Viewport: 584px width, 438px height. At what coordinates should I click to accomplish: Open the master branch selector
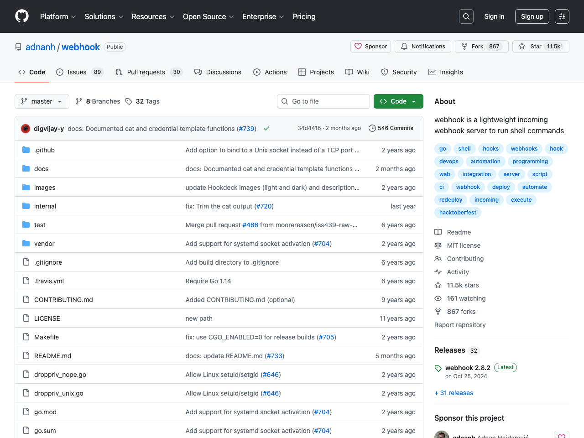coord(42,101)
